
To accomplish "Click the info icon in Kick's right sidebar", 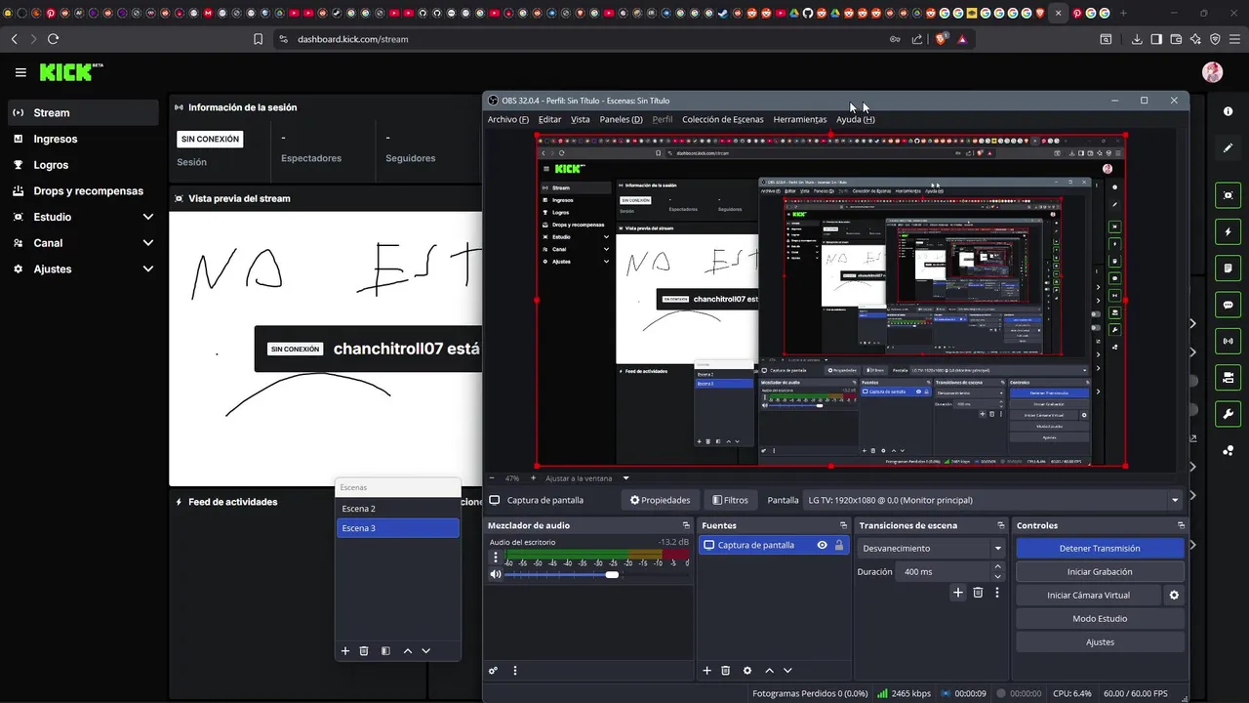I will point(1228,111).
